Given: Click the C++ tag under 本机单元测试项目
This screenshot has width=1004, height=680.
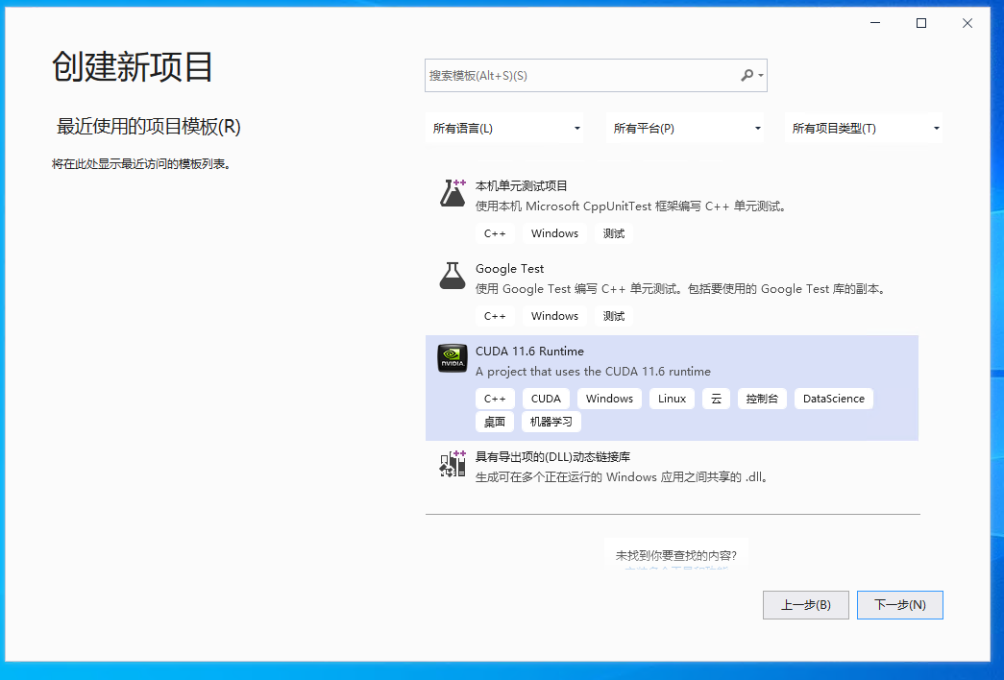Looking at the screenshot, I should click(x=495, y=233).
